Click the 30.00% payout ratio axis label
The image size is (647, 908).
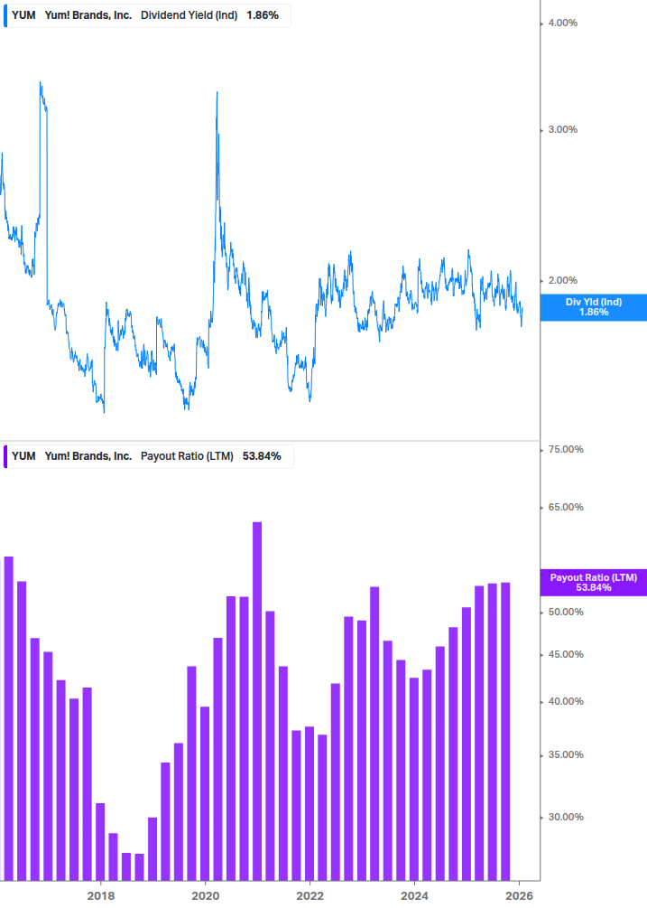(566, 817)
